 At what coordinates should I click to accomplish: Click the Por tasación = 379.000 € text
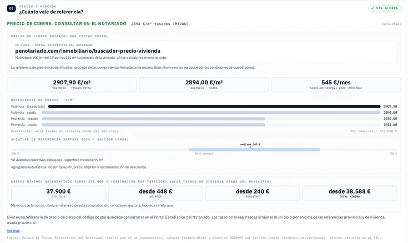[x=374, y=131]
